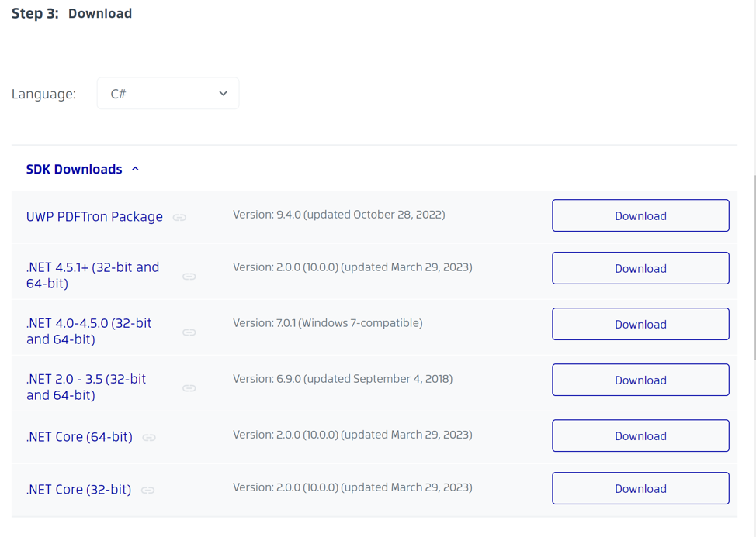This screenshot has width=756, height=537.
Task: Expand the Language combo box options
Action: [168, 93]
